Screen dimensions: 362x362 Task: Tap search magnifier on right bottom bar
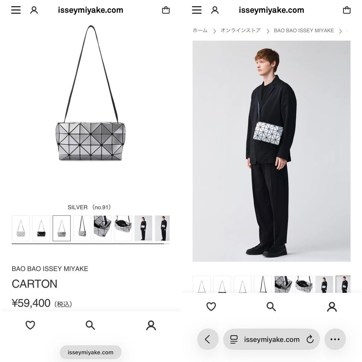(271, 307)
